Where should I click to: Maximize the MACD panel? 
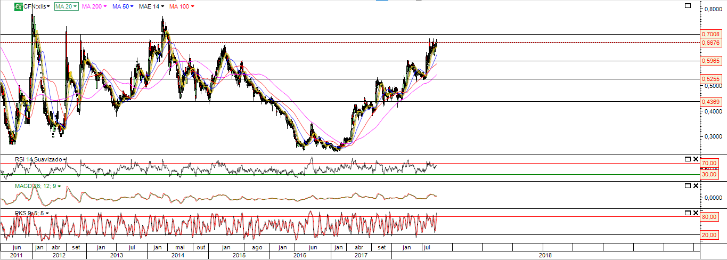tap(688, 185)
